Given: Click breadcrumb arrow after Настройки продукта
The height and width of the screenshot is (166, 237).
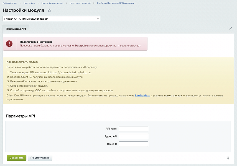Looking at the screenshot, I should tap(66, 3).
